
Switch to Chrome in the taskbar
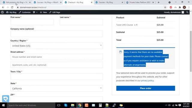(x=79, y=105)
